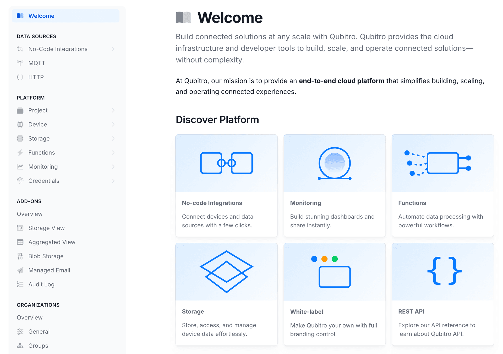The image size is (503, 354).
Task: Click the Audit Log sidebar label
Action: (x=41, y=284)
